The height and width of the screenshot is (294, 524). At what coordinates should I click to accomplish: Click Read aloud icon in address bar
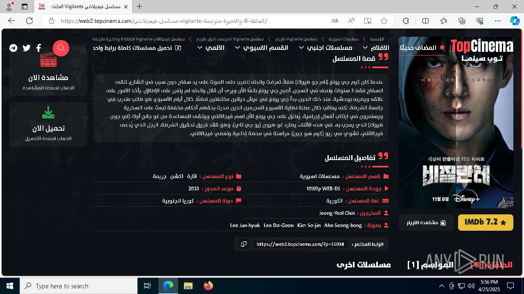(x=351, y=21)
